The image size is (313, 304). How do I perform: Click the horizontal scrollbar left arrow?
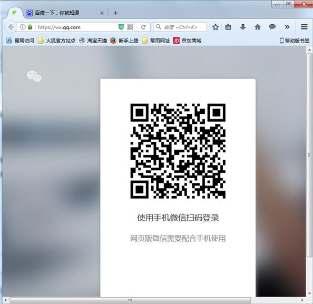pyautogui.click(x=6, y=300)
